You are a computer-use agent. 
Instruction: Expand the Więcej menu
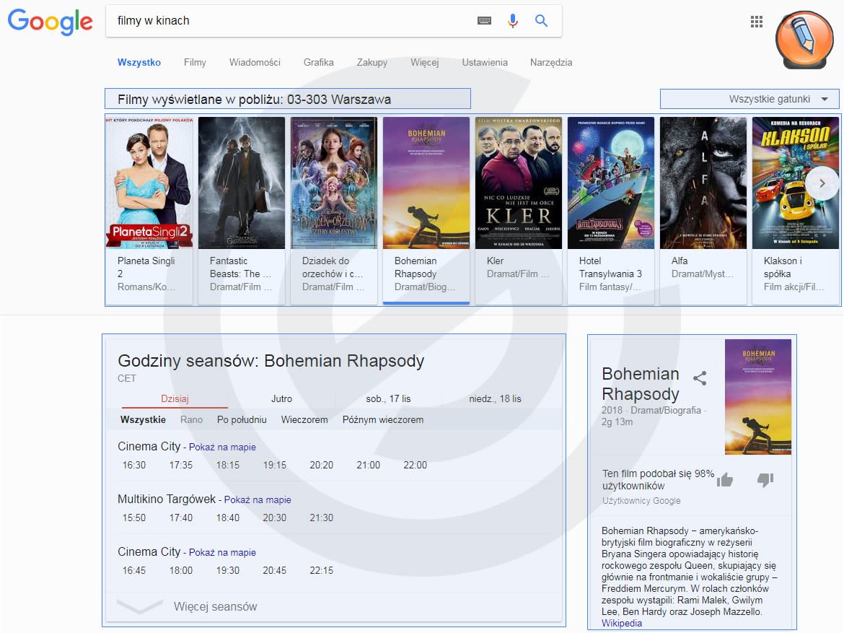tap(425, 63)
